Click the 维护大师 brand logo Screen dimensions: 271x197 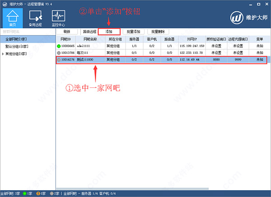tap(249, 18)
